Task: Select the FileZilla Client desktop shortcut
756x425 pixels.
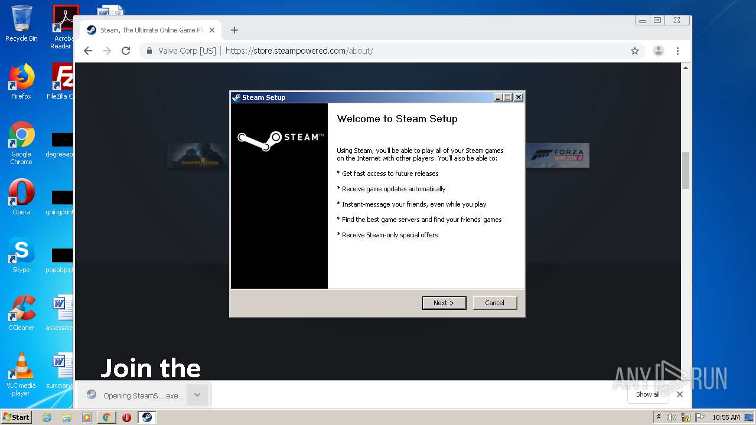Action: pos(60,81)
